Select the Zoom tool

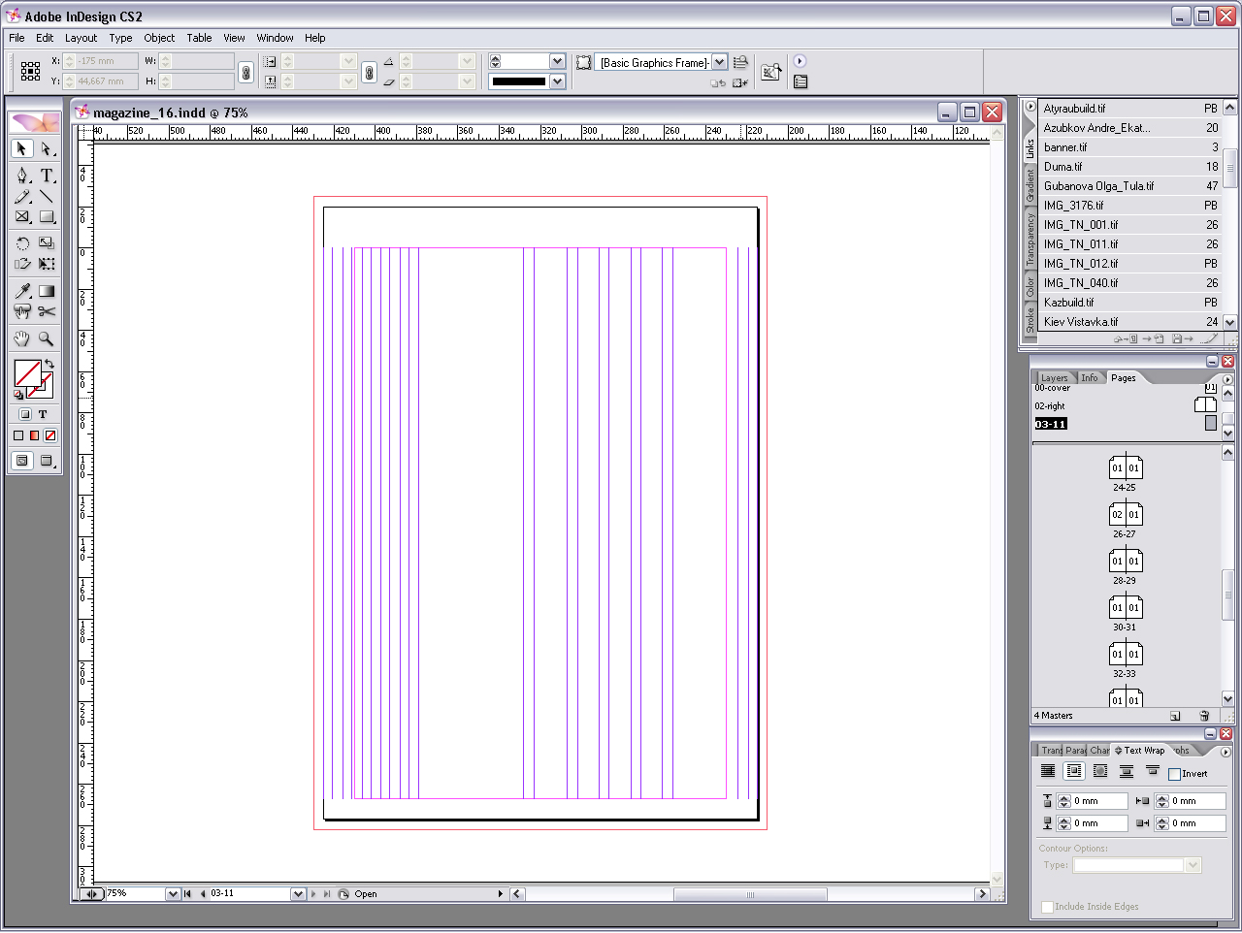47,338
